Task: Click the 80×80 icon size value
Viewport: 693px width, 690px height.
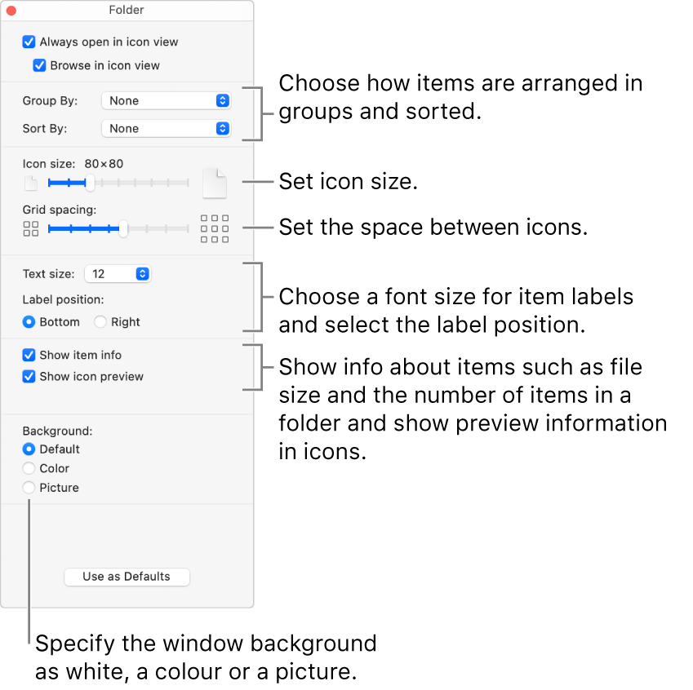Action: pyautogui.click(x=104, y=164)
